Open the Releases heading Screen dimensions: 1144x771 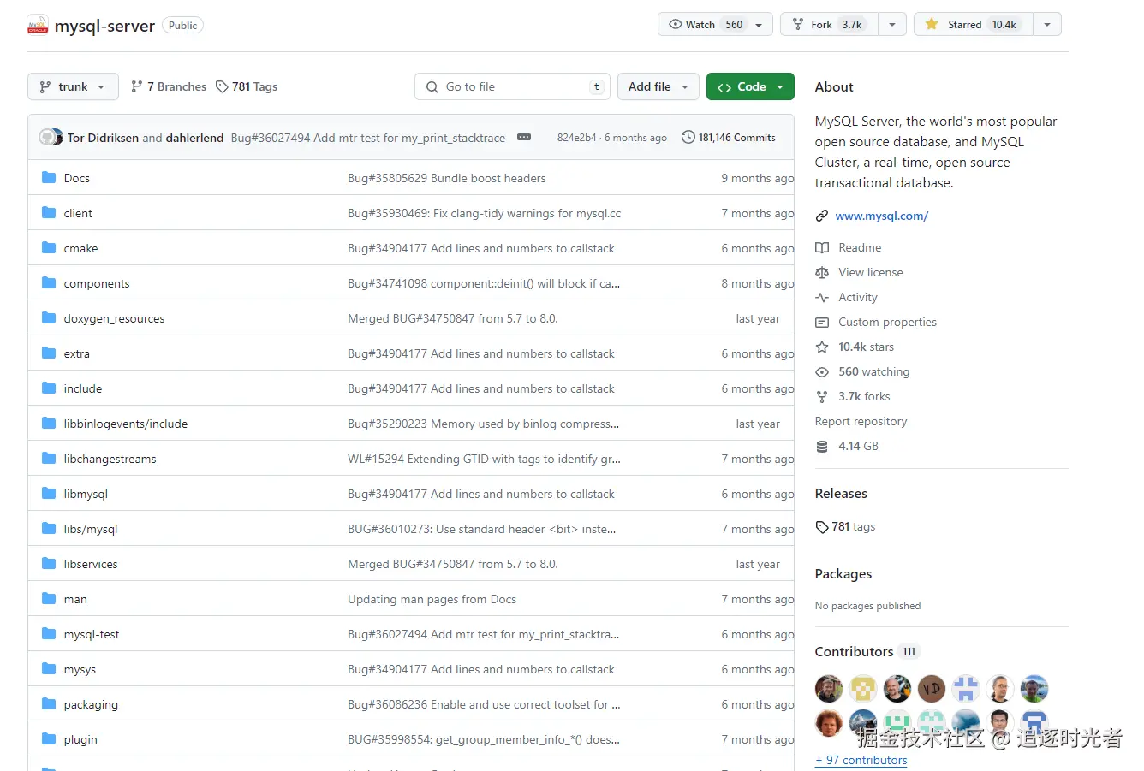click(x=841, y=494)
